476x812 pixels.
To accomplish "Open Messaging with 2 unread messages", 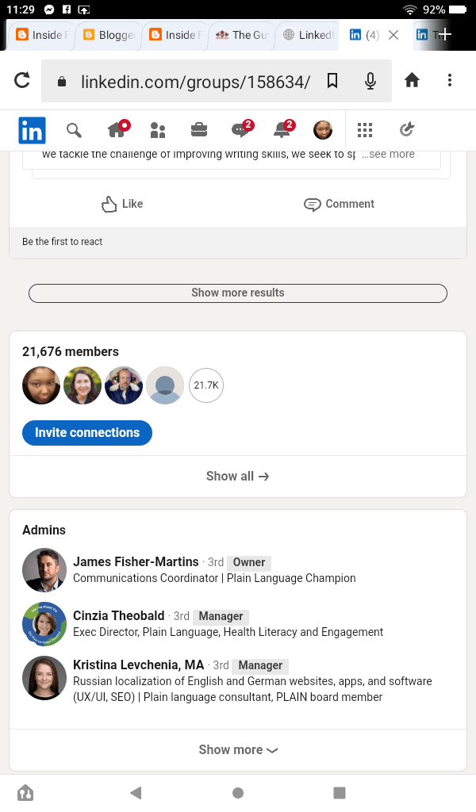I will point(240,130).
